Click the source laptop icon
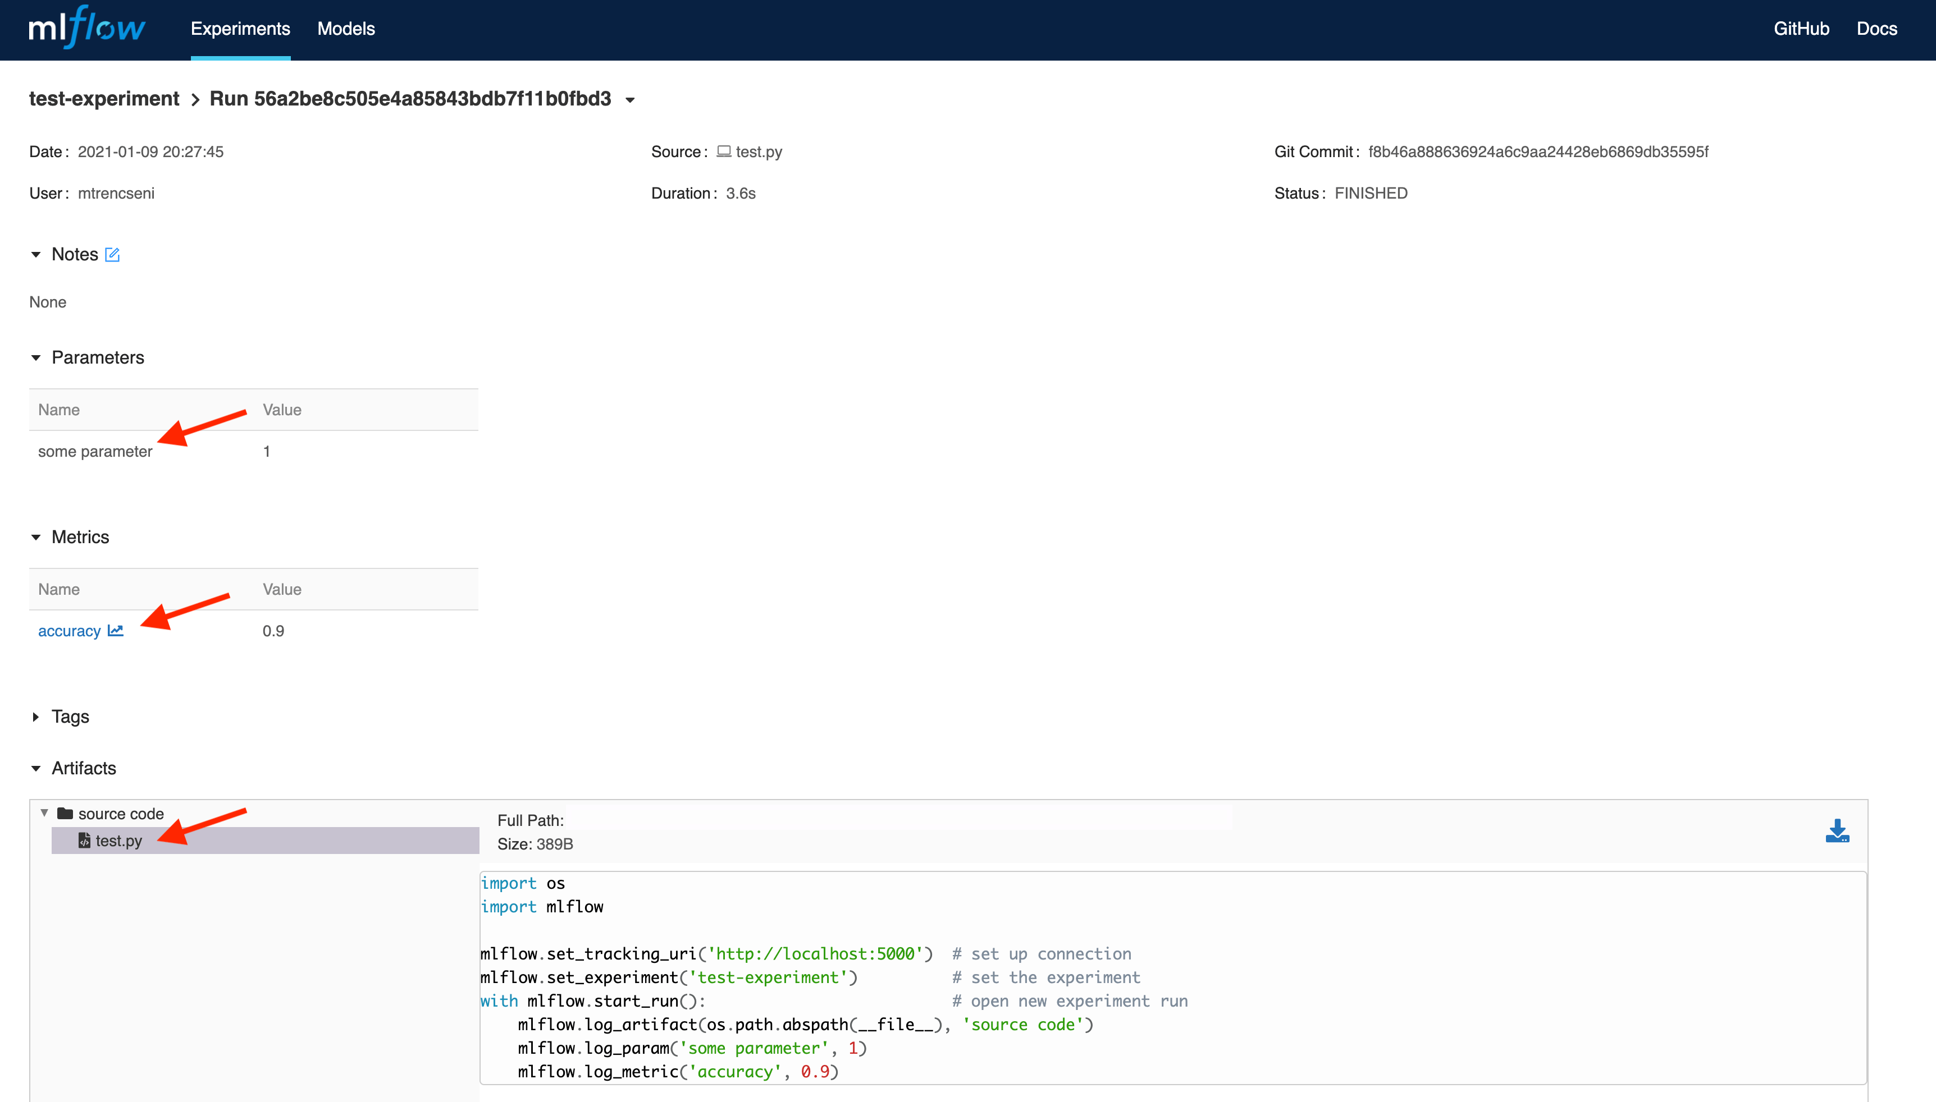This screenshot has width=1936, height=1102. [724, 151]
